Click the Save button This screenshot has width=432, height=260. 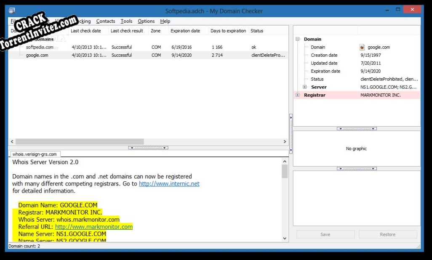pyautogui.click(x=325, y=234)
